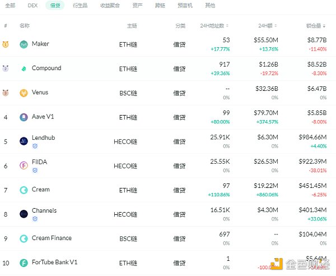
Task: Sort by 24H地址数 column
Action: 215,26
